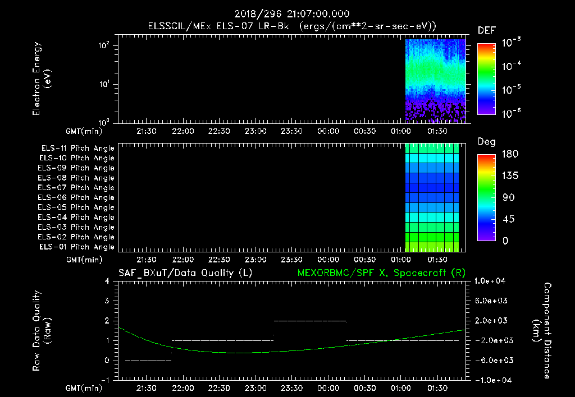This screenshot has width=575, height=397.
Task: Click the white data quality segment at level 0
Action: (148, 361)
